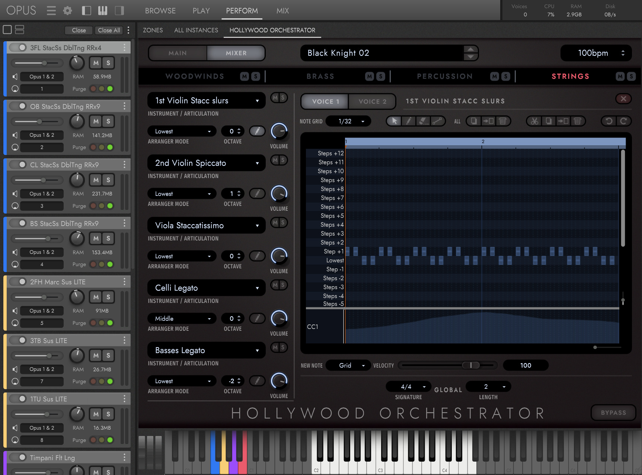Screen dimensions: 642x475
Task: Adjust the velocity slider
Action: [471, 365]
